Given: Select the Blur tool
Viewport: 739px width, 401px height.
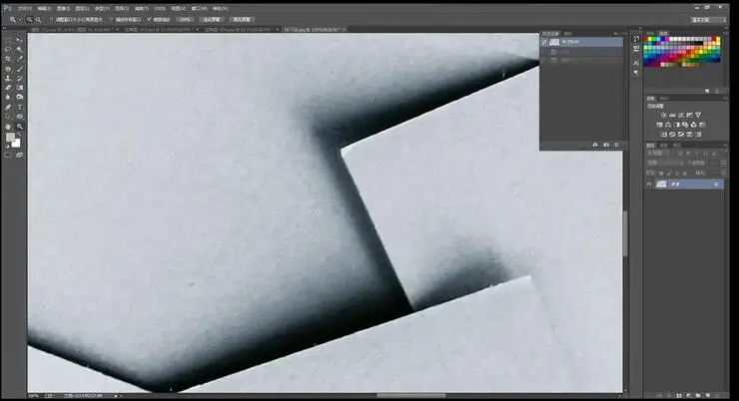Looking at the screenshot, I should [x=8, y=97].
